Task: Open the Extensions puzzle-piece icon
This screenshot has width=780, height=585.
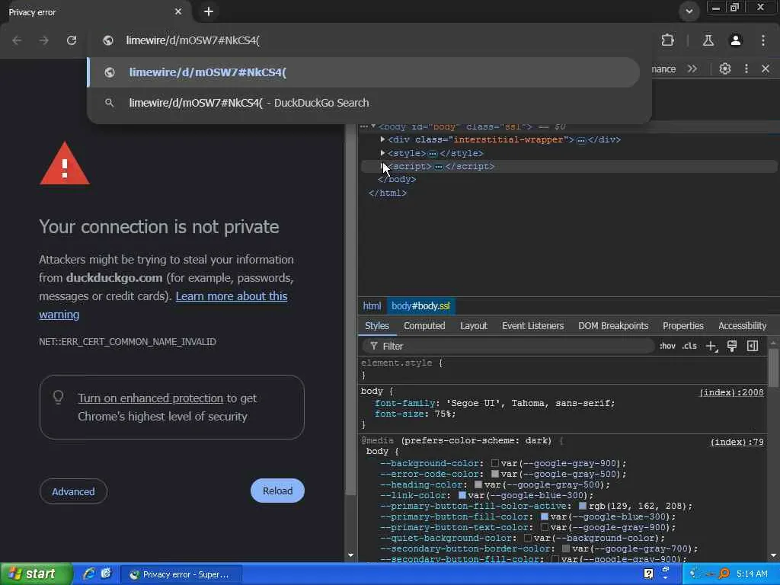Action: (667, 40)
